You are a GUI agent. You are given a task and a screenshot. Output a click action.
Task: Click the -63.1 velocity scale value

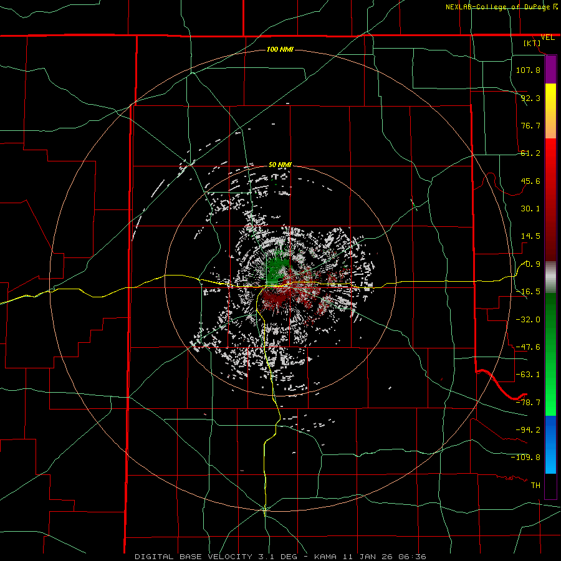click(x=528, y=375)
